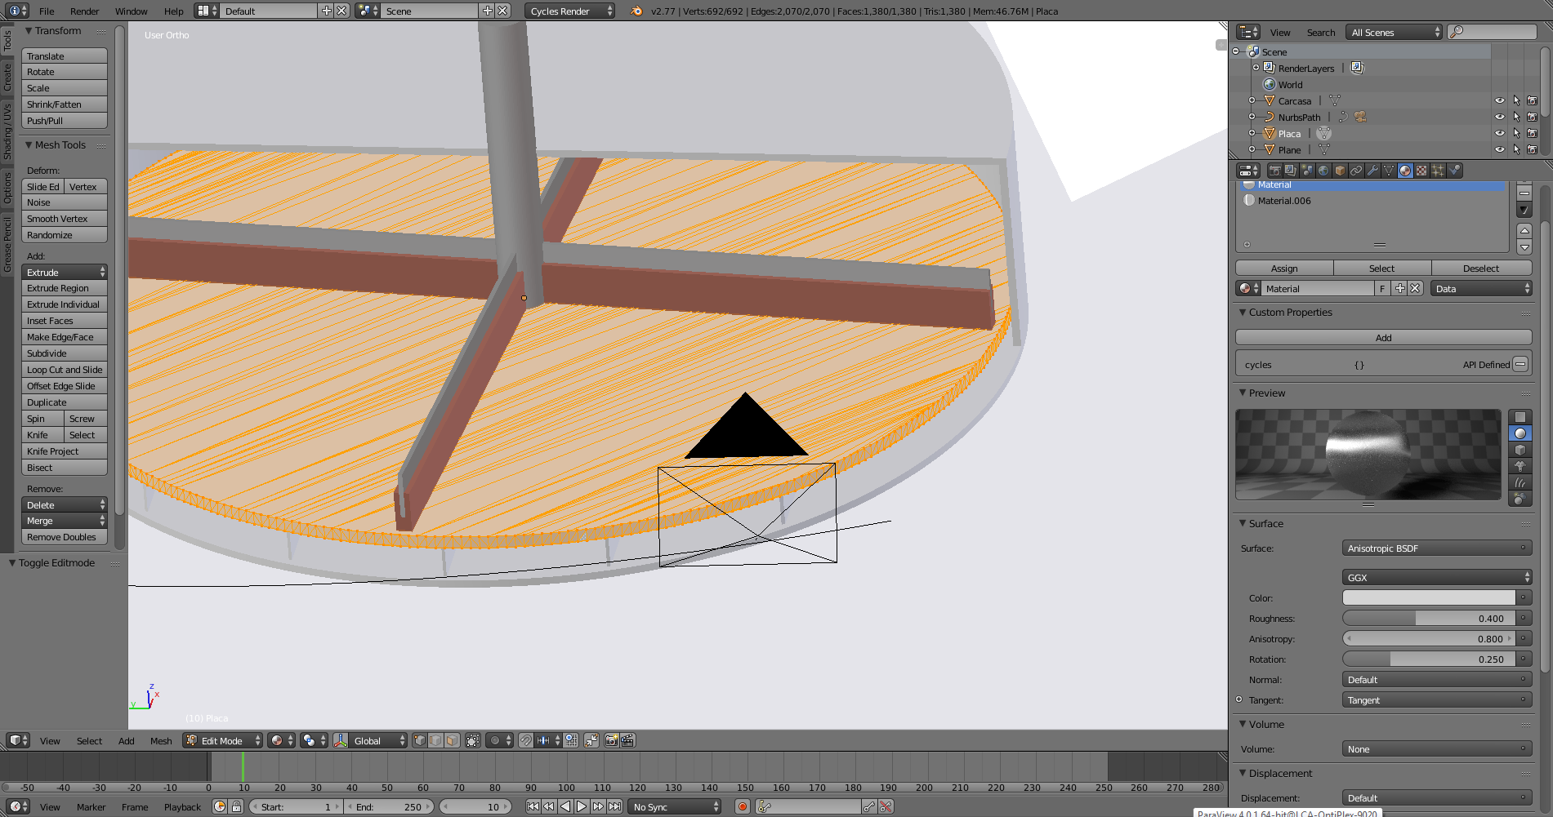Open the Global orientation dropdown
Viewport: 1553px width, 817px height.
(x=378, y=740)
